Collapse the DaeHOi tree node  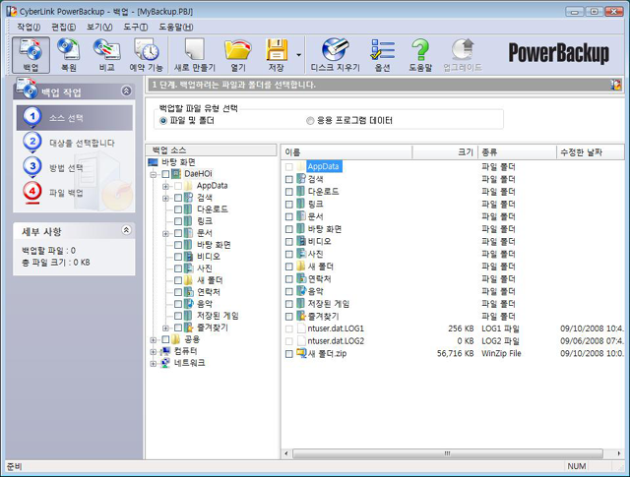[154, 175]
